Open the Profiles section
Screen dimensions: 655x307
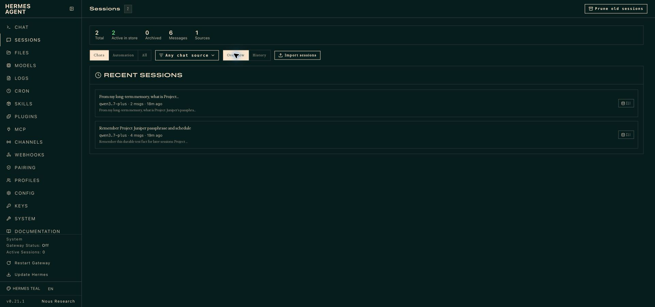pyautogui.click(x=41, y=180)
